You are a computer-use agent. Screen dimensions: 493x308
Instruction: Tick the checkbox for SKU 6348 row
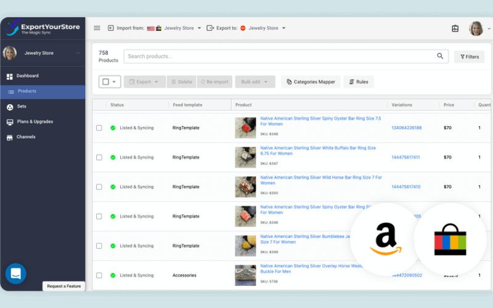pos(99,128)
